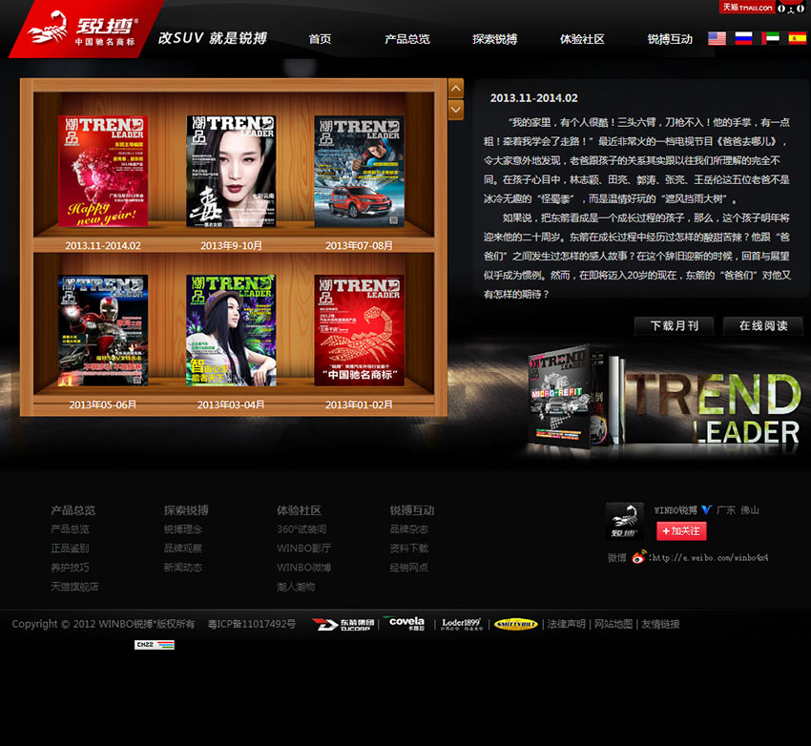811x746 pixels.
Task: Open the Loder1899 brand logo
Action: pyautogui.click(x=462, y=625)
